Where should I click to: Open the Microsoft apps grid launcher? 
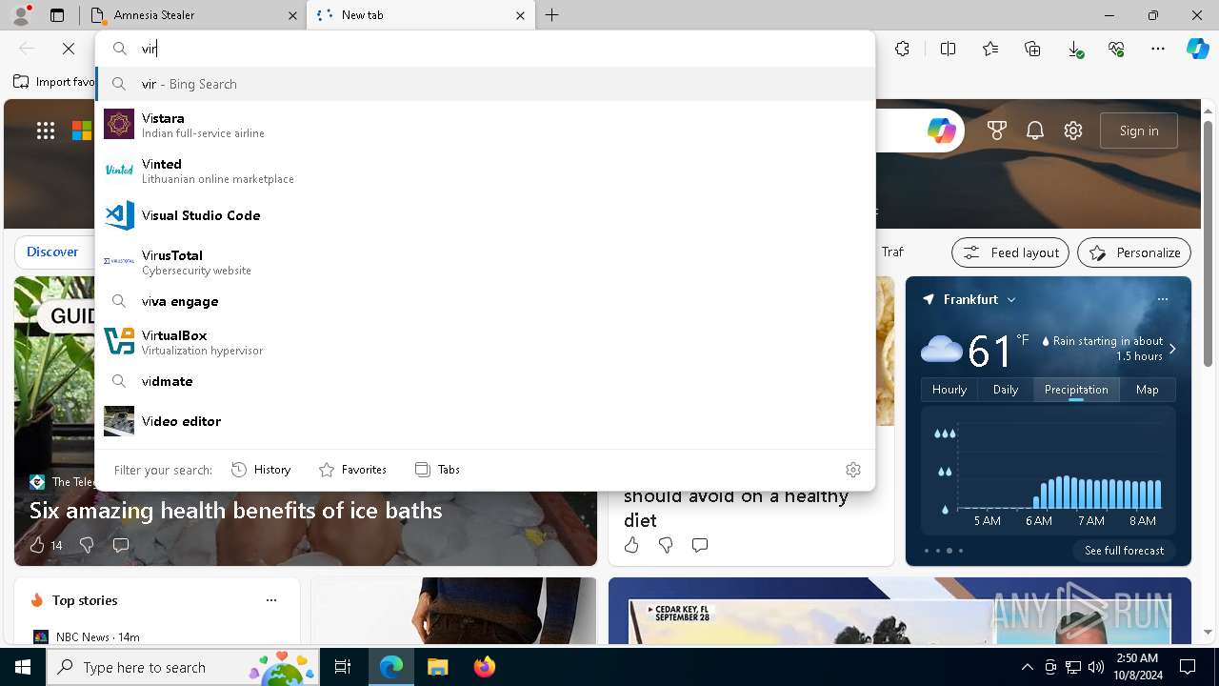coord(46,131)
